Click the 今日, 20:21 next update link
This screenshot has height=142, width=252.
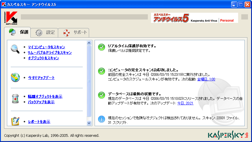click(x=185, y=103)
